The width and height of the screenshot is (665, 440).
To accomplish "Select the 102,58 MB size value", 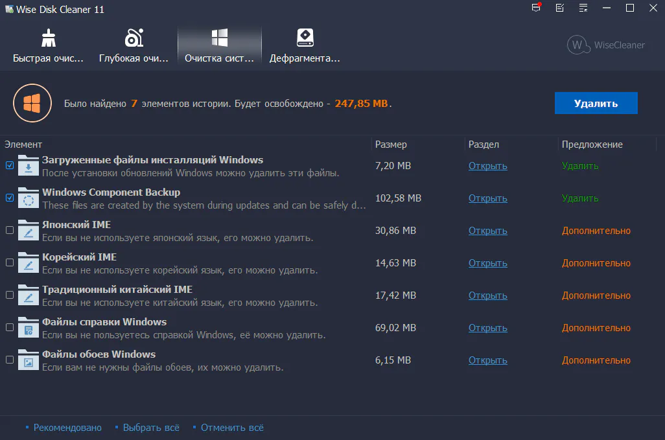I will click(398, 198).
